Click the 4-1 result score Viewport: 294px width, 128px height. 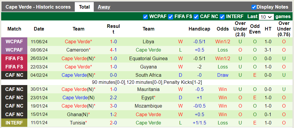pos(113,50)
